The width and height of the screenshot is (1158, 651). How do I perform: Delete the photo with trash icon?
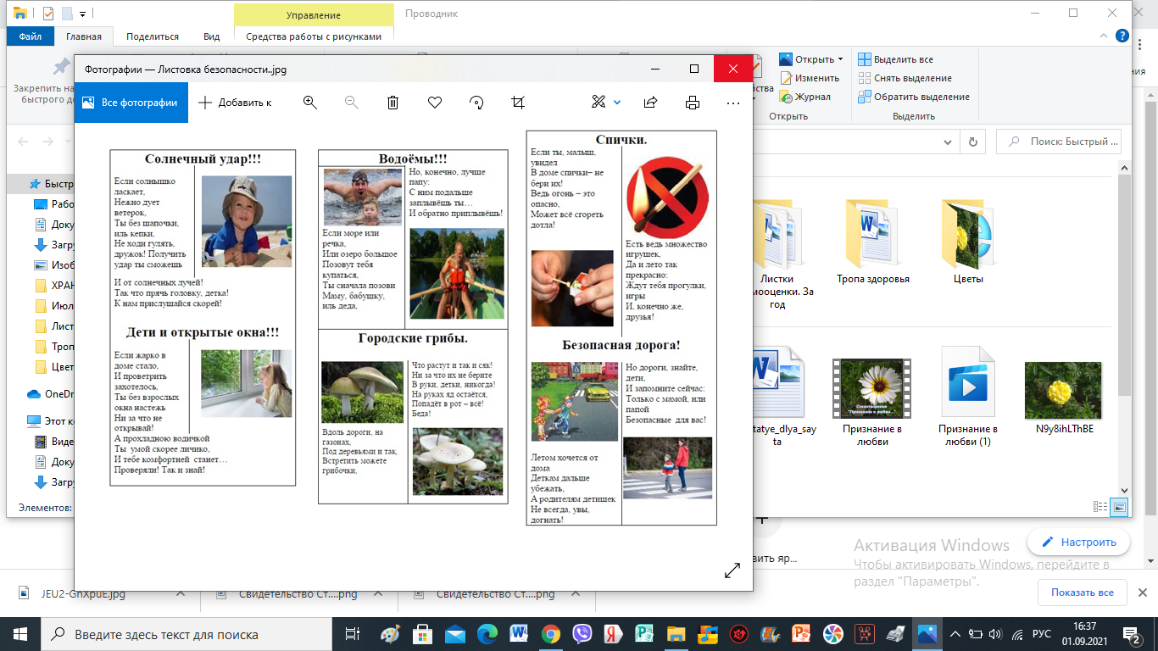(393, 103)
